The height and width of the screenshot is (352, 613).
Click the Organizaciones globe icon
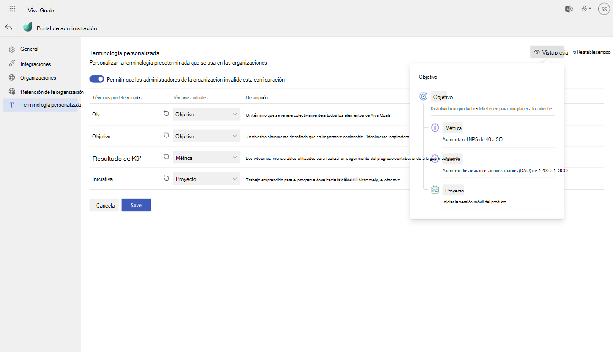[12, 78]
